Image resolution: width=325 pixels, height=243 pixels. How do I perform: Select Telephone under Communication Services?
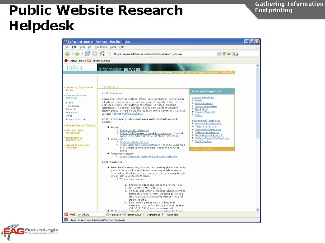coord(72,106)
